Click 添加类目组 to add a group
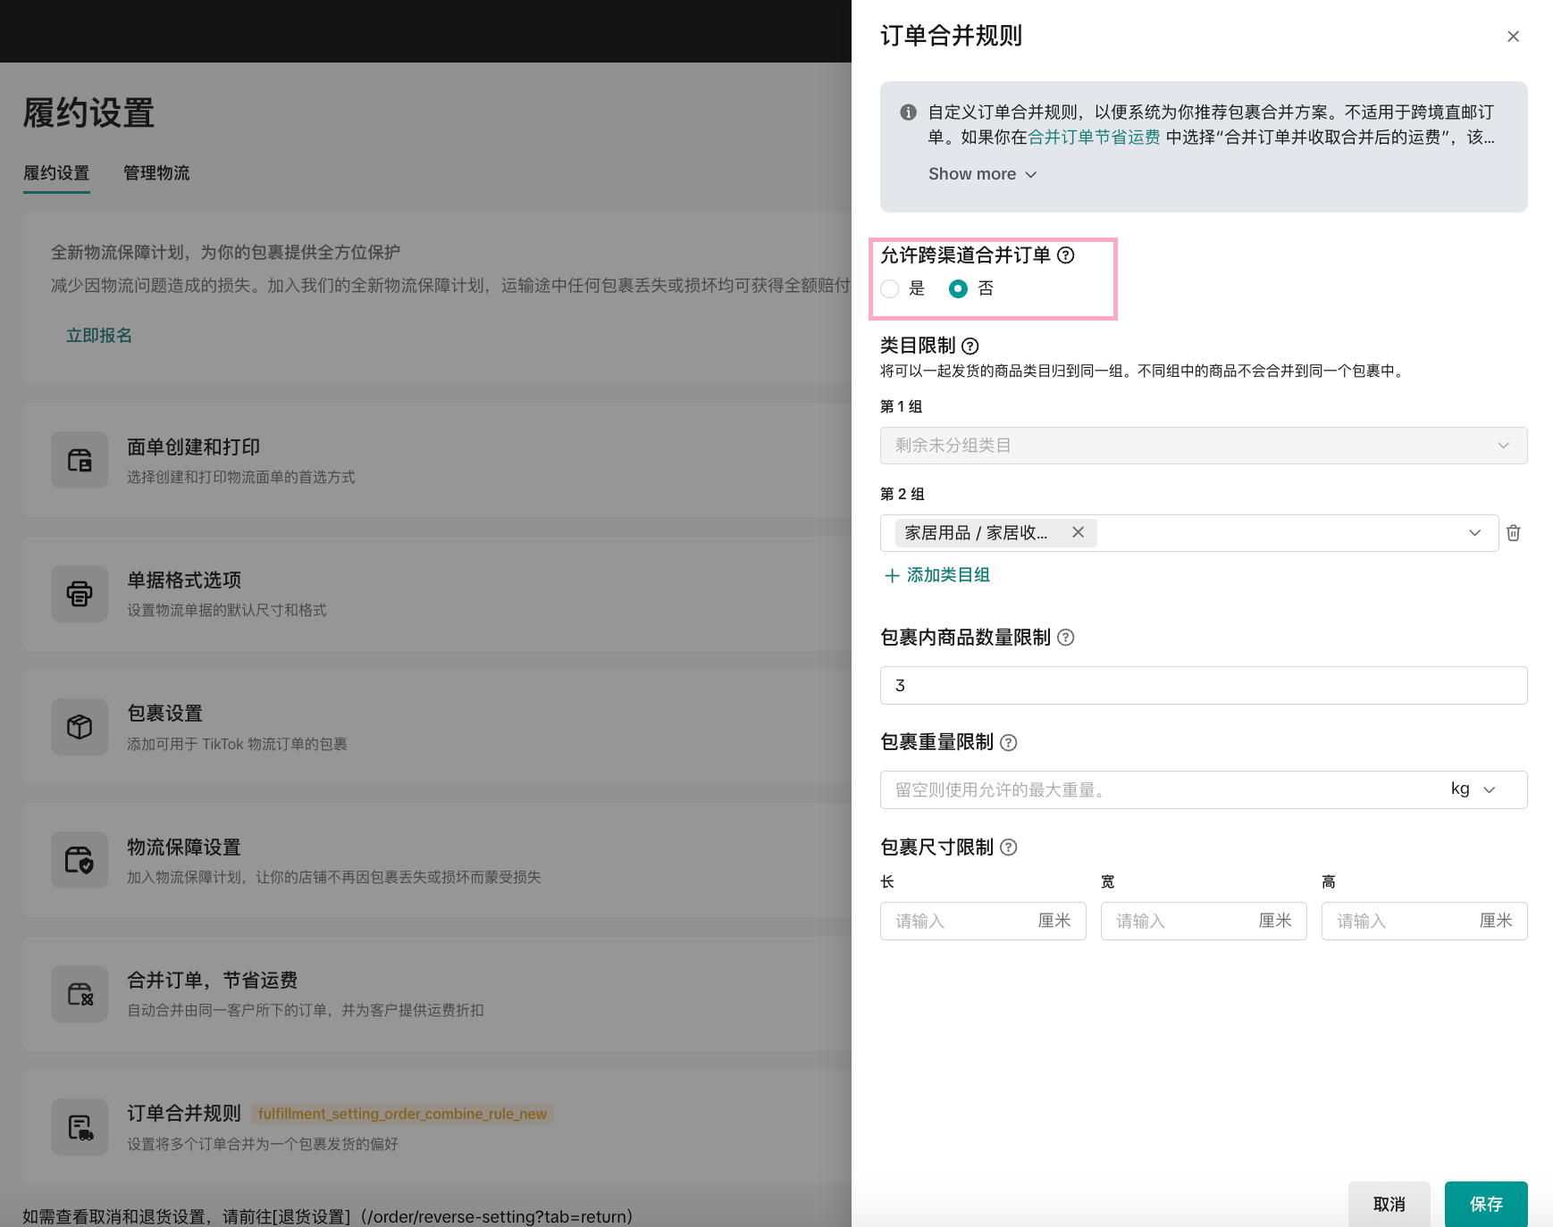Screen dimensions: 1553x1227 (937, 575)
